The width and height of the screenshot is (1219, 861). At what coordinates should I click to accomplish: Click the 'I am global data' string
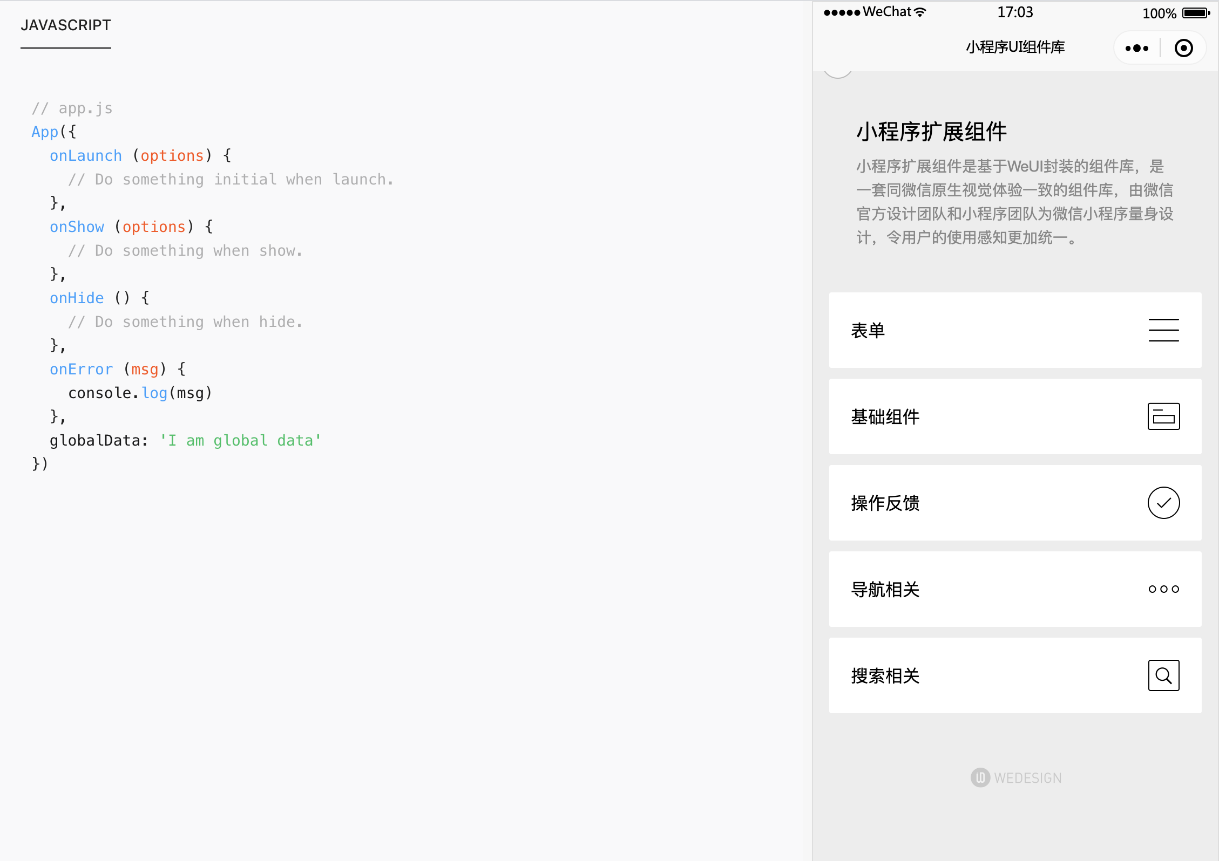[x=240, y=441]
